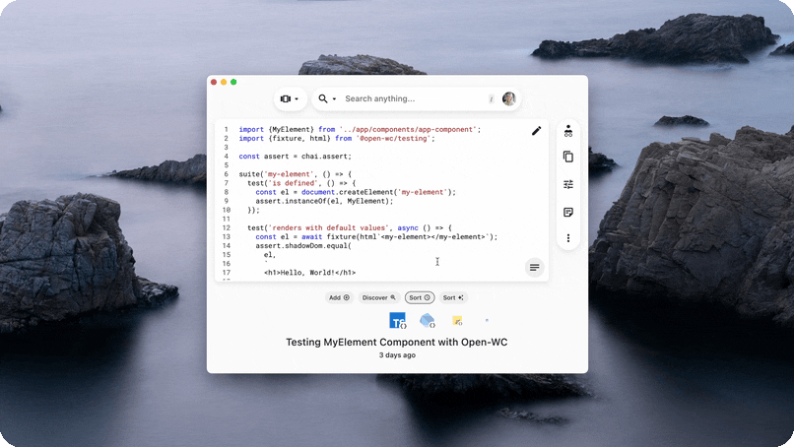Viewport: 794px width, 447px height.
Task: Click the title Testing MyElement Component with Open-WC
Action: 396,343
